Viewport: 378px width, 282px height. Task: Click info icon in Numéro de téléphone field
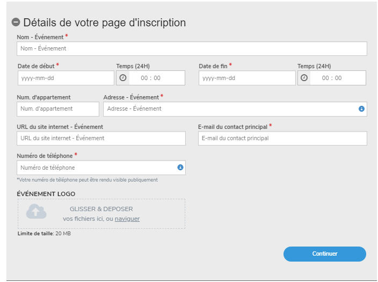click(180, 168)
